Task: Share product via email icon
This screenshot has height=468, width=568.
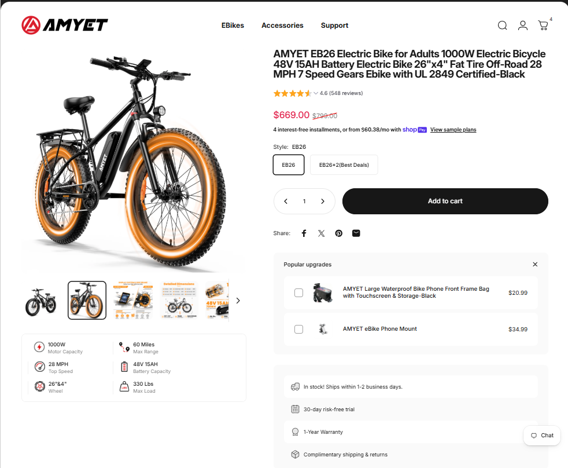Action: coord(356,233)
